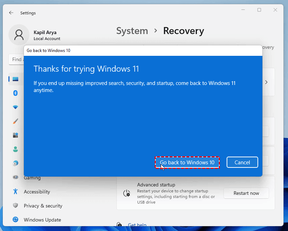Open the Personalization paintbrush icon

pos(15,121)
